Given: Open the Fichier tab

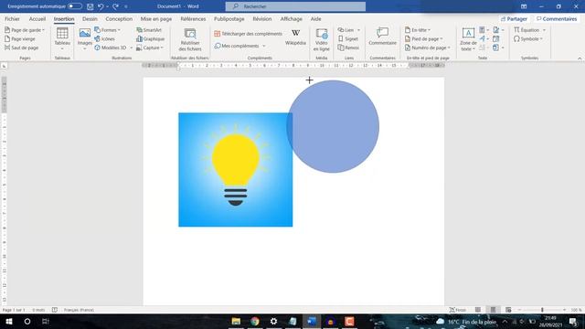Looking at the screenshot, I should pyautogui.click(x=12, y=18).
